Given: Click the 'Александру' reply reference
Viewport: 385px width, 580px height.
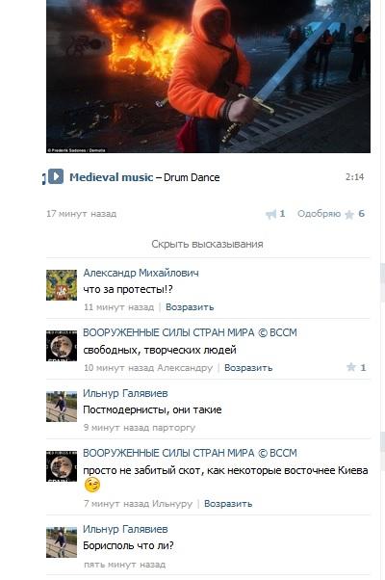Looking at the screenshot, I should click(x=185, y=368).
